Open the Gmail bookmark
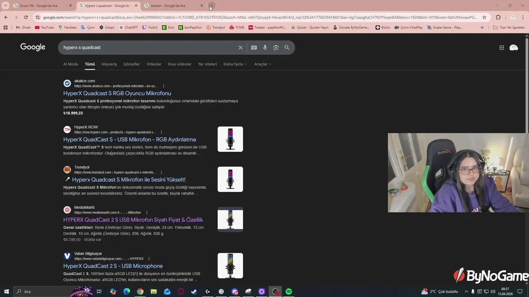This screenshot has height=297, width=529. point(23,28)
